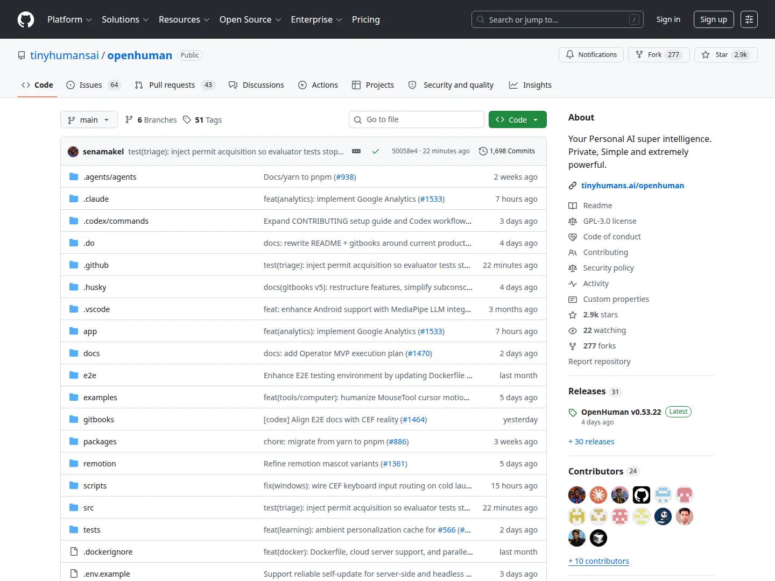The image size is (775, 581).
Task: Click the .dockerignore file icon
Action: [74, 552]
